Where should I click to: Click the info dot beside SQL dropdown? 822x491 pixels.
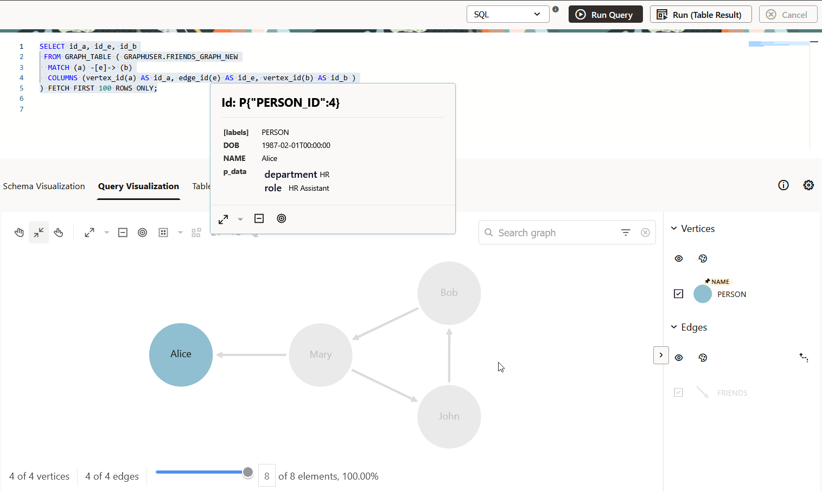(556, 9)
